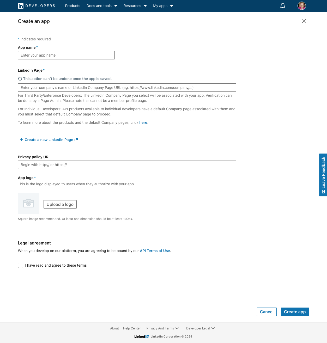Image resolution: width=327 pixels, height=343 pixels.
Task: Click the 'App logo' field label
Action: (x=26, y=178)
